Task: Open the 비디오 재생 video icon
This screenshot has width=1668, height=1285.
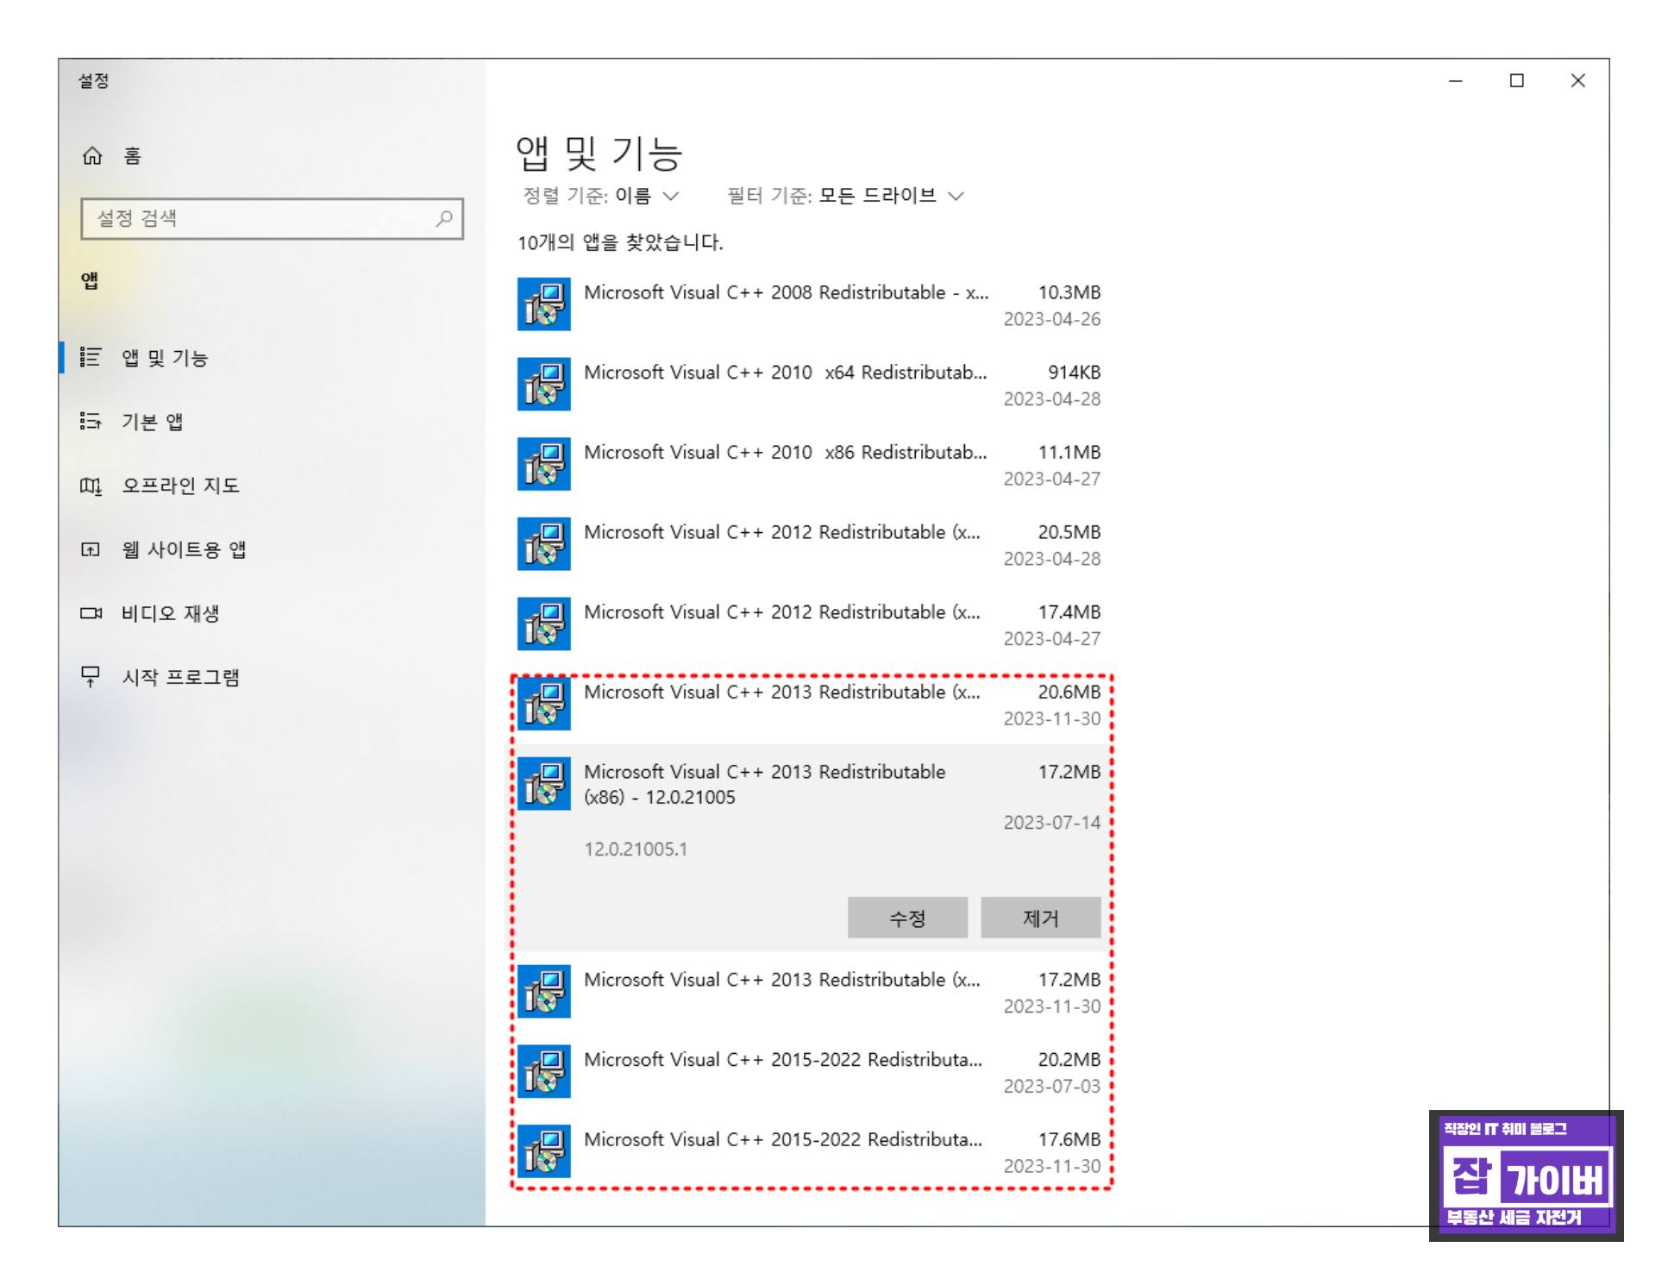Action: point(91,613)
